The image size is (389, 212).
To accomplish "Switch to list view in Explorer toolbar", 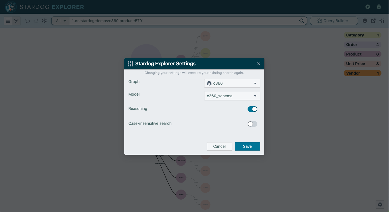I will pyautogui.click(x=8, y=20).
